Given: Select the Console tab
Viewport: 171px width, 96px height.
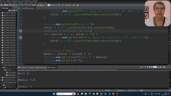Looking at the screenshot, I should coord(52,67).
